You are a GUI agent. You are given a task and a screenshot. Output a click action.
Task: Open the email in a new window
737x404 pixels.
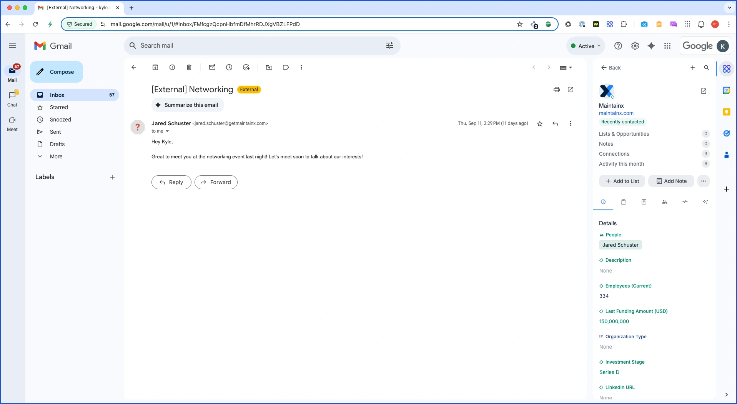[571, 90]
